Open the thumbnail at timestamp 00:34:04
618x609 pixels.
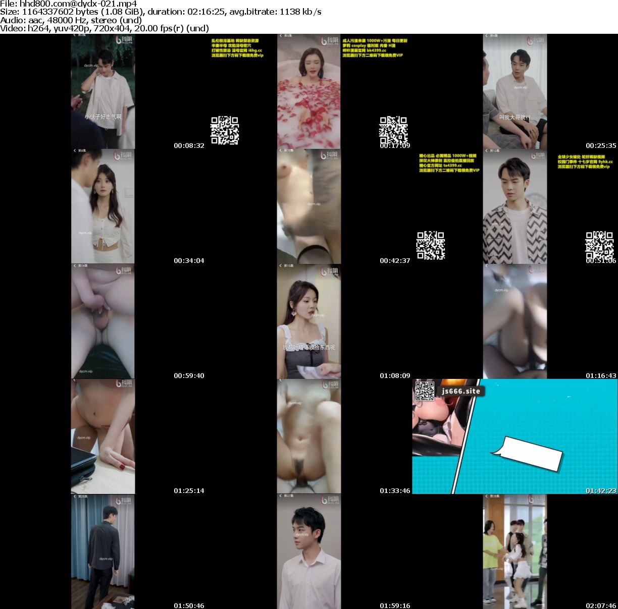pos(102,206)
